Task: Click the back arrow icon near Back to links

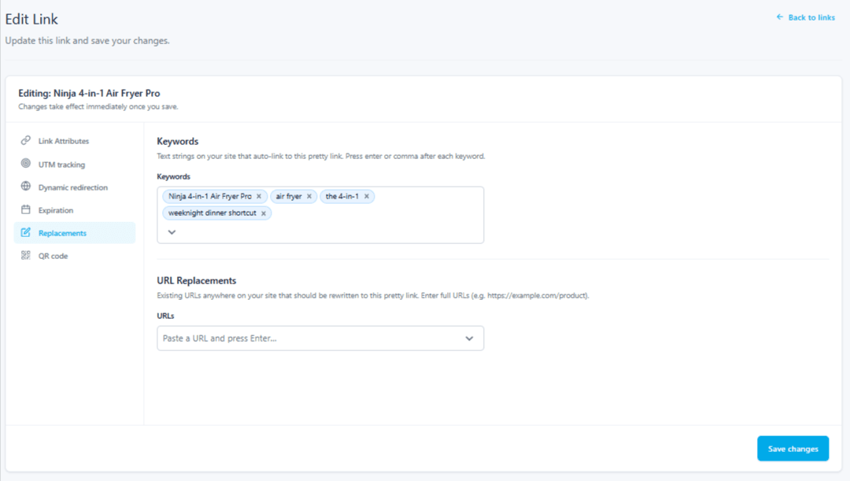Action: click(x=779, y=17)
